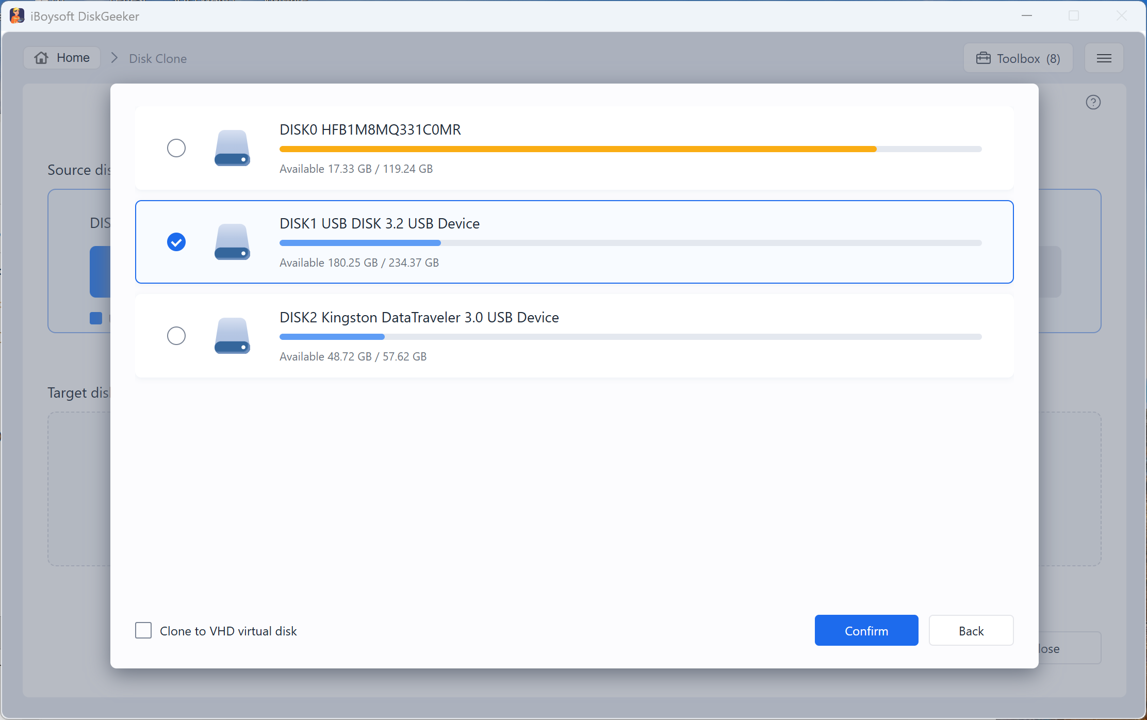
Task: Select DISK0 HFB1M8MQ331C0MR radio button
Action: (176, 148)
